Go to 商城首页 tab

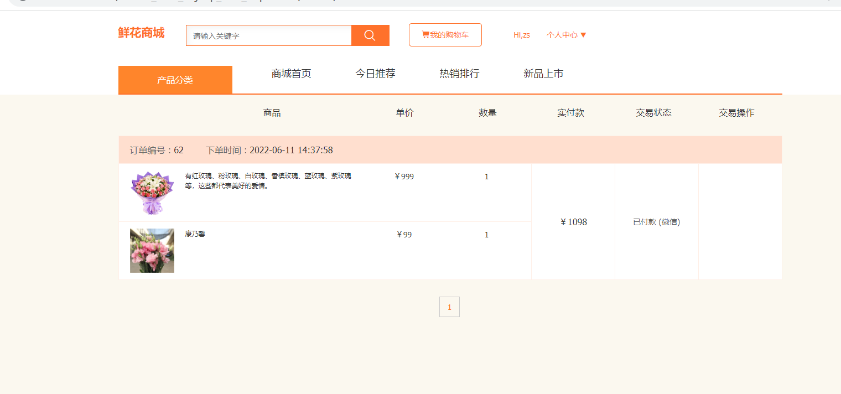(x=292, y=74)
